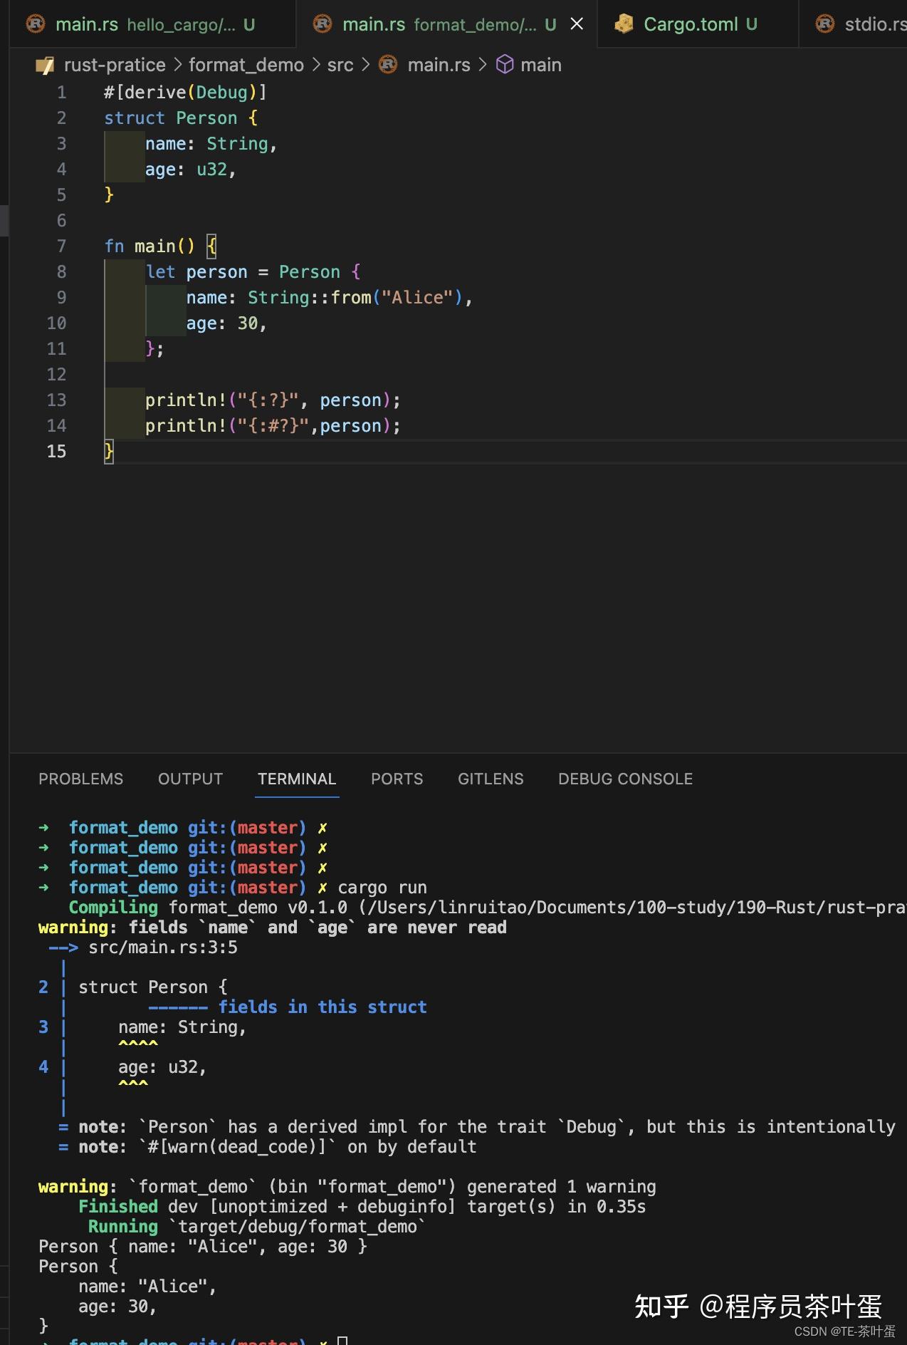The width and height of the screenshot is (907, 1345).
Task: Click 'fields name and age are never read' warning
Action: coord(273,928)
